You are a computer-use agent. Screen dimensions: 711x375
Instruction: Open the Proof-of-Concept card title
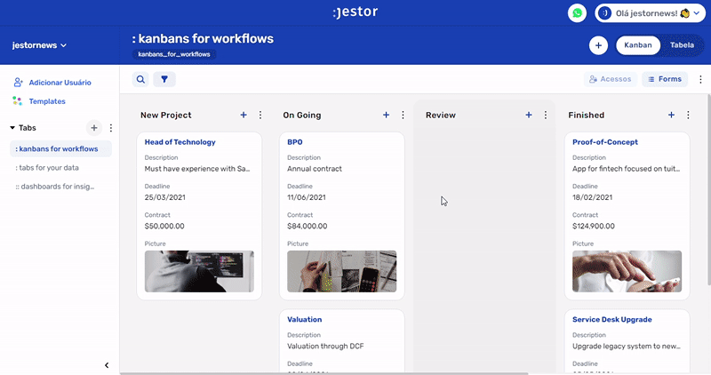tap(605, 142)
